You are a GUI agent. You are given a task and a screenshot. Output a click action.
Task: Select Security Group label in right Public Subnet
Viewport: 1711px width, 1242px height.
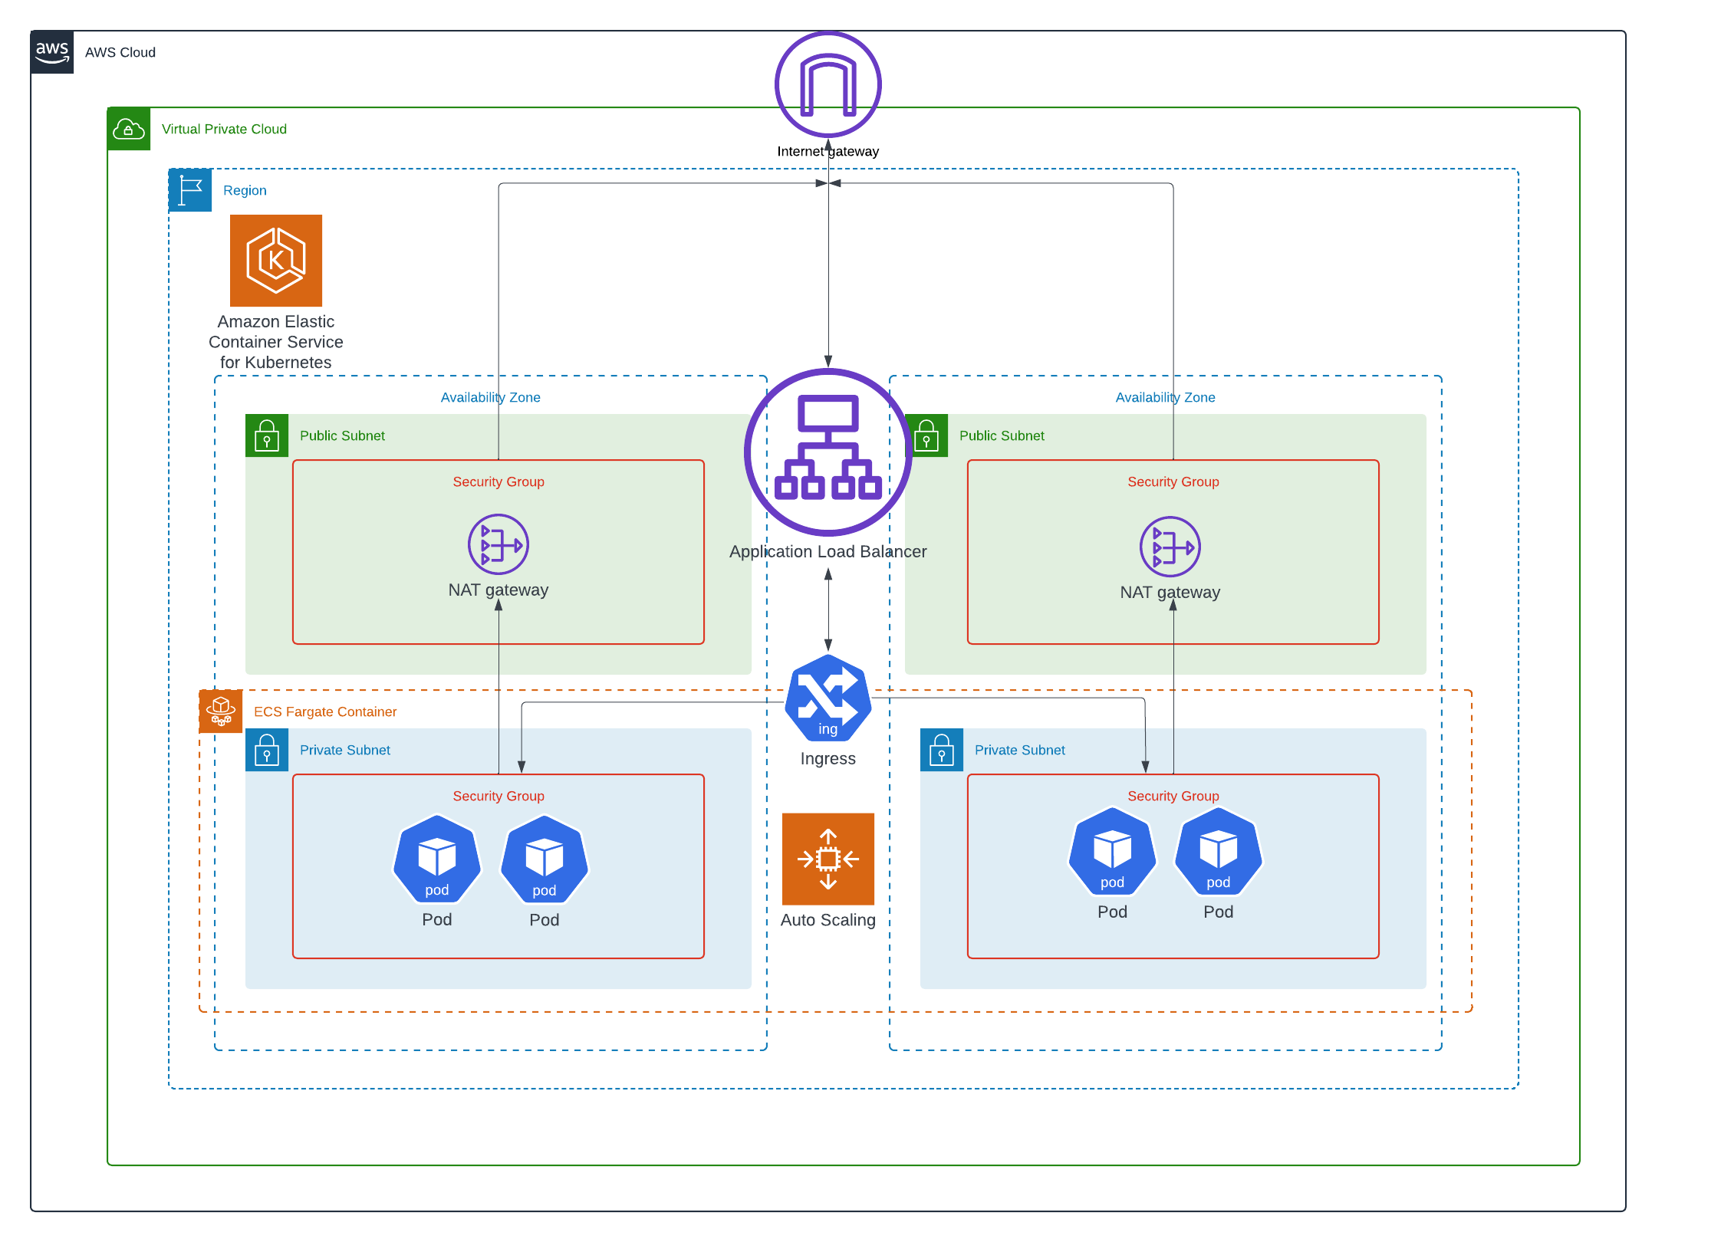[1173, 481]
